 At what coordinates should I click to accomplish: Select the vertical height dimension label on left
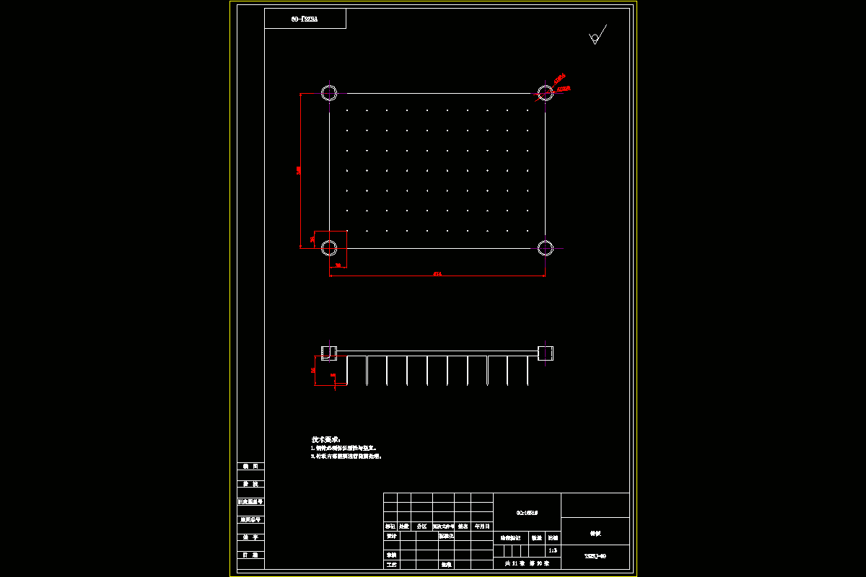pos(299,170)
